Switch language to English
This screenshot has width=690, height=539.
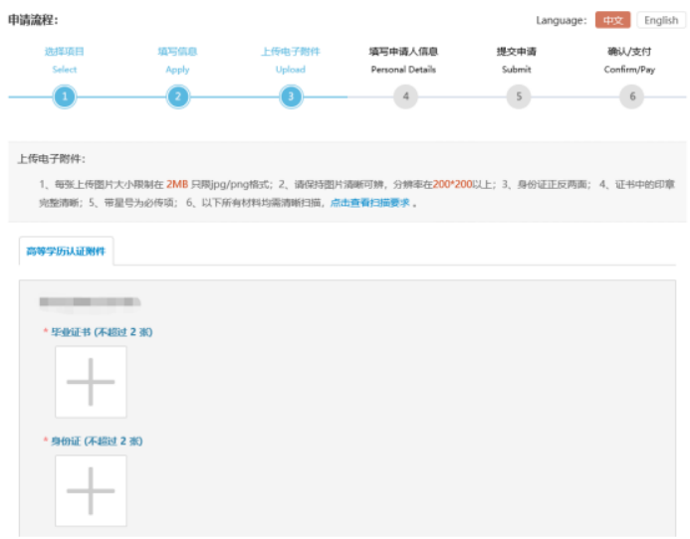pos(661,20)
